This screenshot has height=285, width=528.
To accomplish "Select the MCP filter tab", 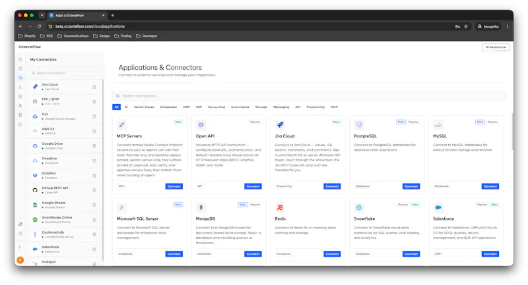I will click(335, 107).
